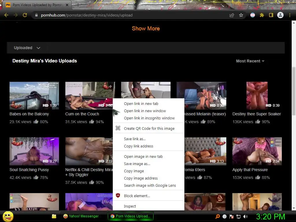Click the uBlock shield icon in the context menu
Screen dimensions: 296x222
pos(118,195)
